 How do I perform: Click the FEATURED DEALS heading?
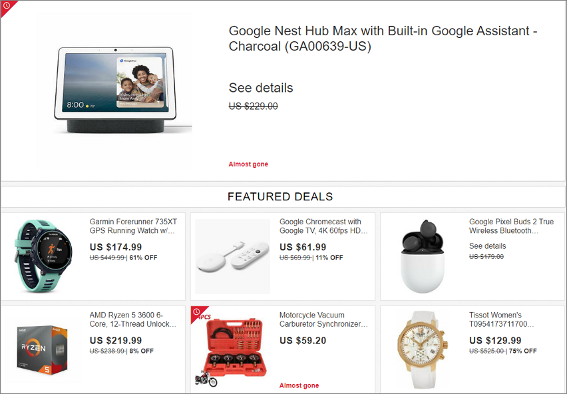280,197
